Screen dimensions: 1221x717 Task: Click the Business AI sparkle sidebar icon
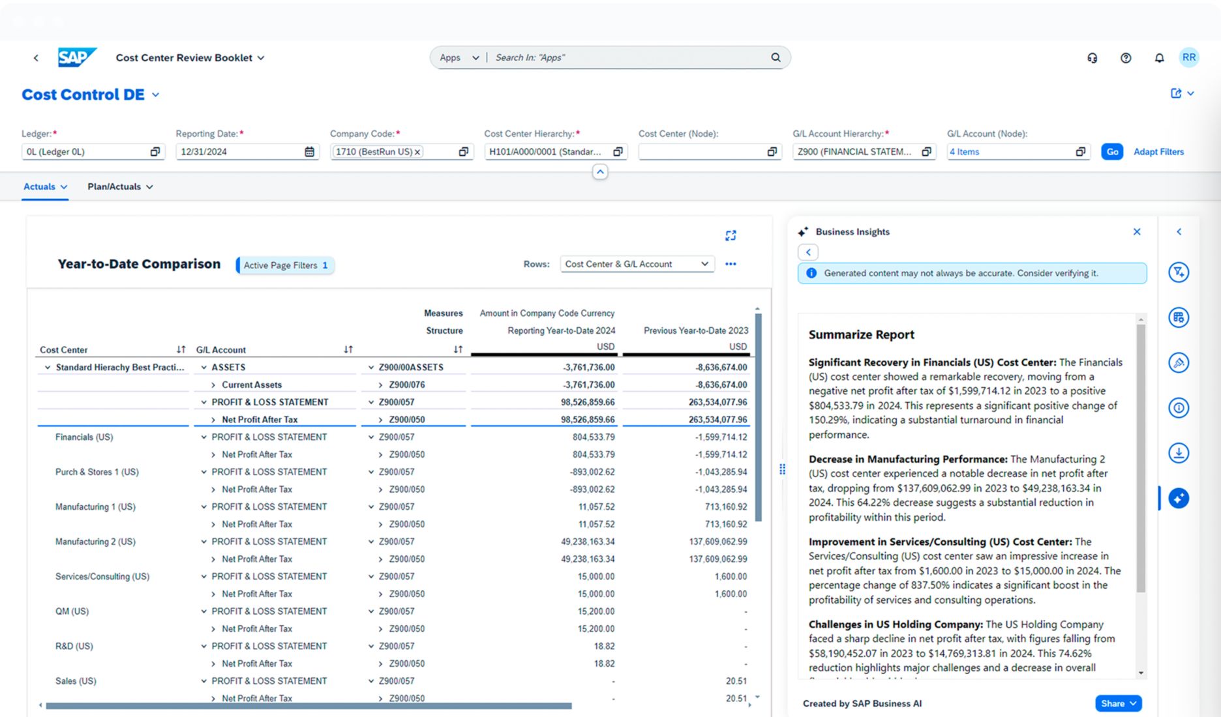(1178, 499)
